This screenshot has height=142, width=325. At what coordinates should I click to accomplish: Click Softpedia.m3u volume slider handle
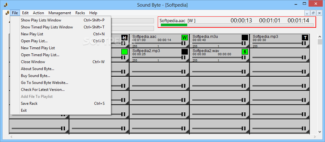pyautogui.click(x=244, y=43)
